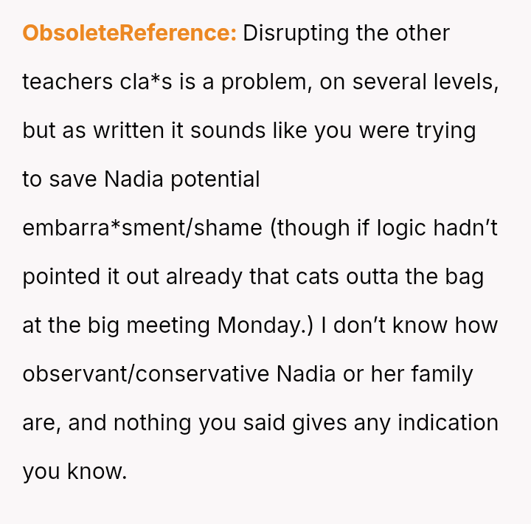
Task: Click the final words "you know."
Action: click(74, 472)
